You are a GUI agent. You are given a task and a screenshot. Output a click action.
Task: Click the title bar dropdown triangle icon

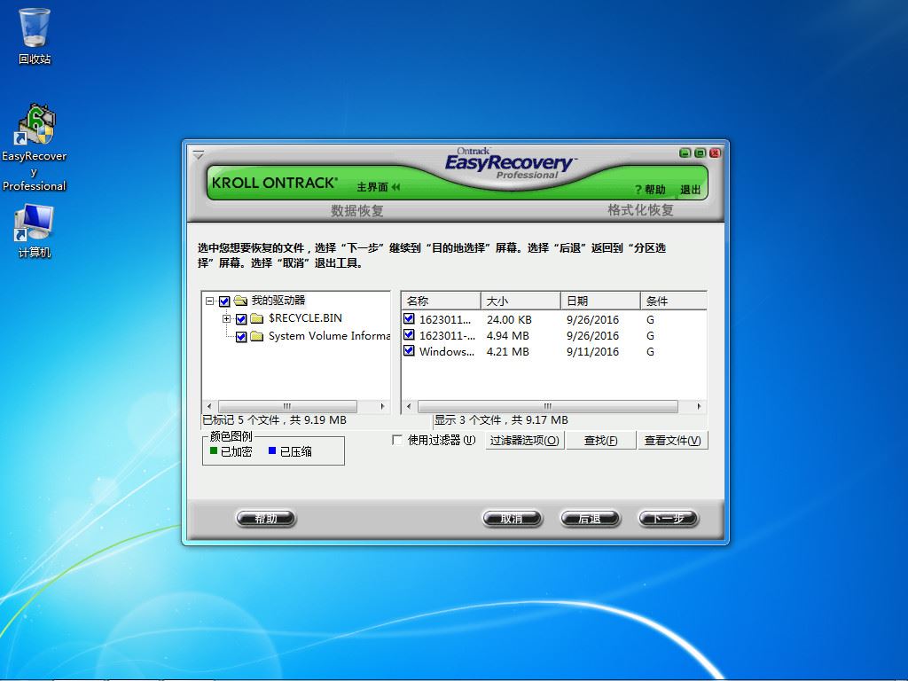click(199, 154)
